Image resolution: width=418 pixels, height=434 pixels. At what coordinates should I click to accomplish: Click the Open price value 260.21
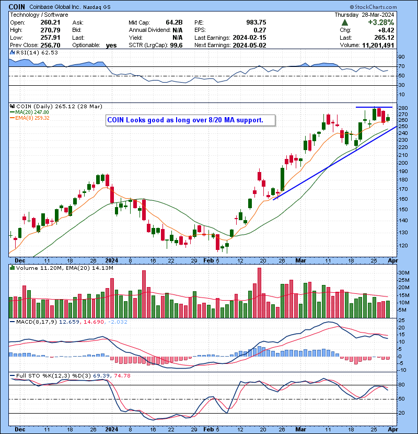[50, 22]
